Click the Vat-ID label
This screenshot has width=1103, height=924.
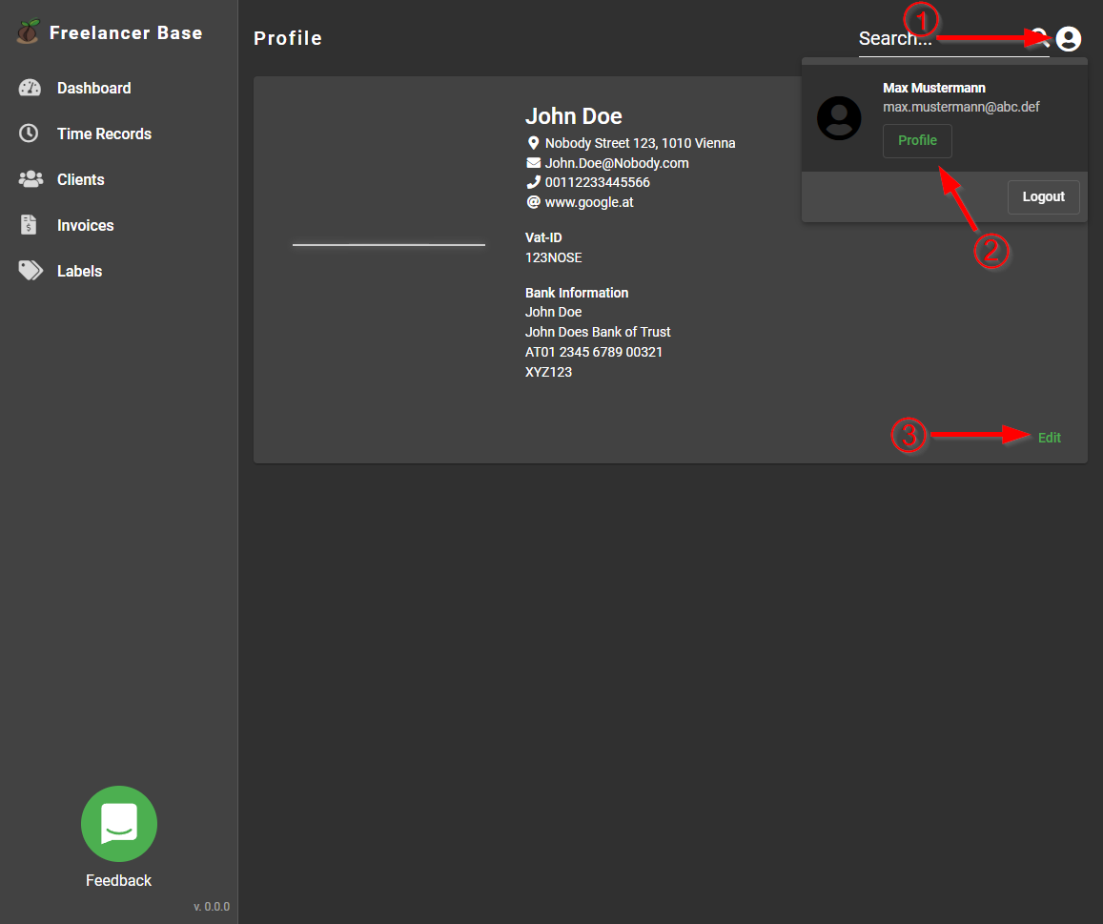click(x=543, y=237)
